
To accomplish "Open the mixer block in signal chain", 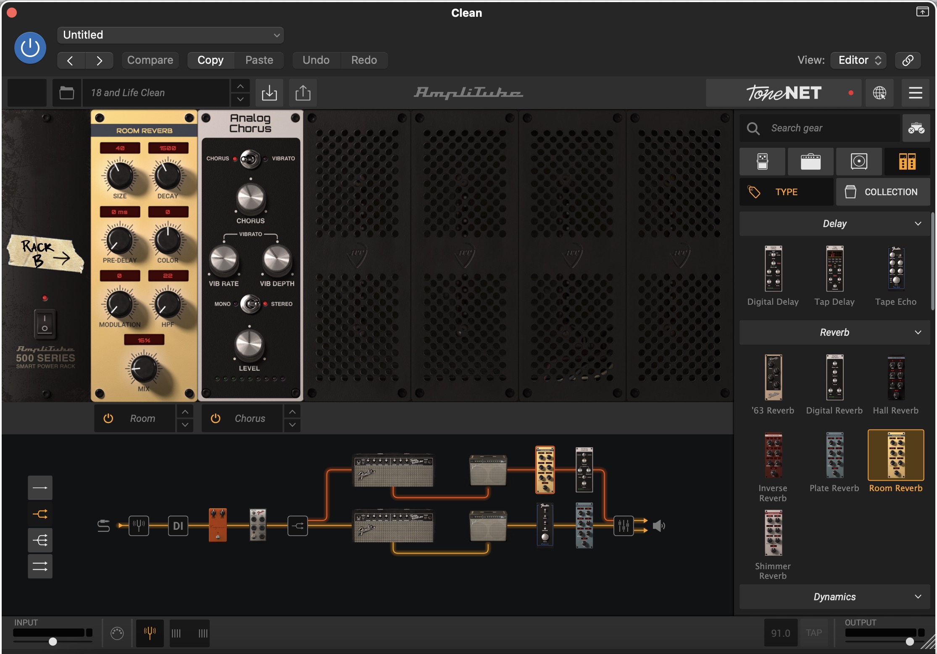I will click(x=624, y=526).
